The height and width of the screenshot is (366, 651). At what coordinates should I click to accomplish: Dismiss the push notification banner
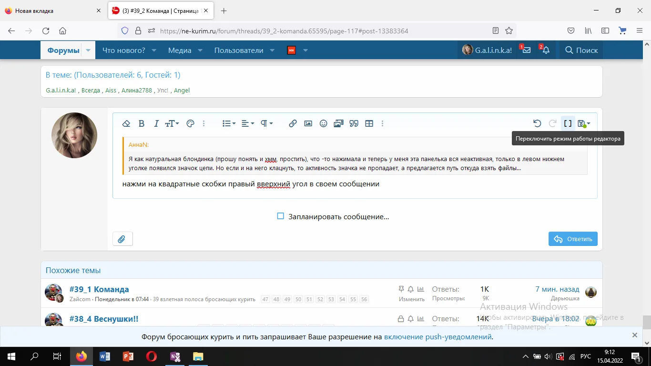(x=635, y=335)
